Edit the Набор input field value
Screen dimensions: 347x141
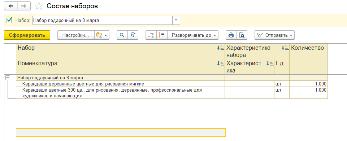[102, 20]
